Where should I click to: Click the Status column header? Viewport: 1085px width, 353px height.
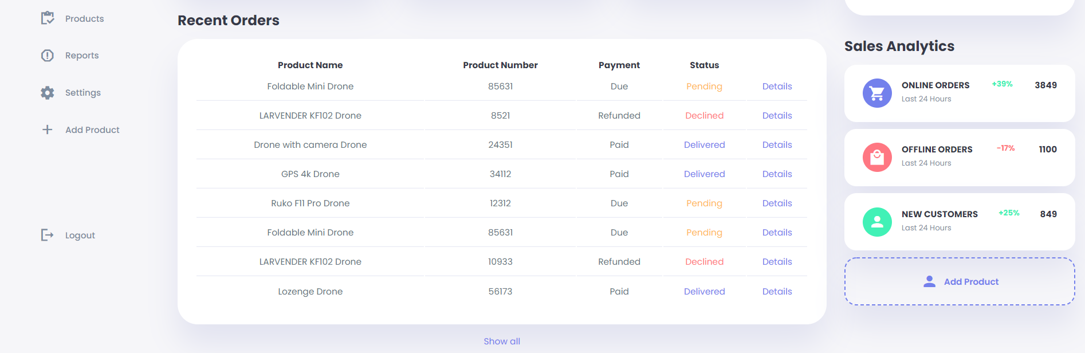click(704, 65)
